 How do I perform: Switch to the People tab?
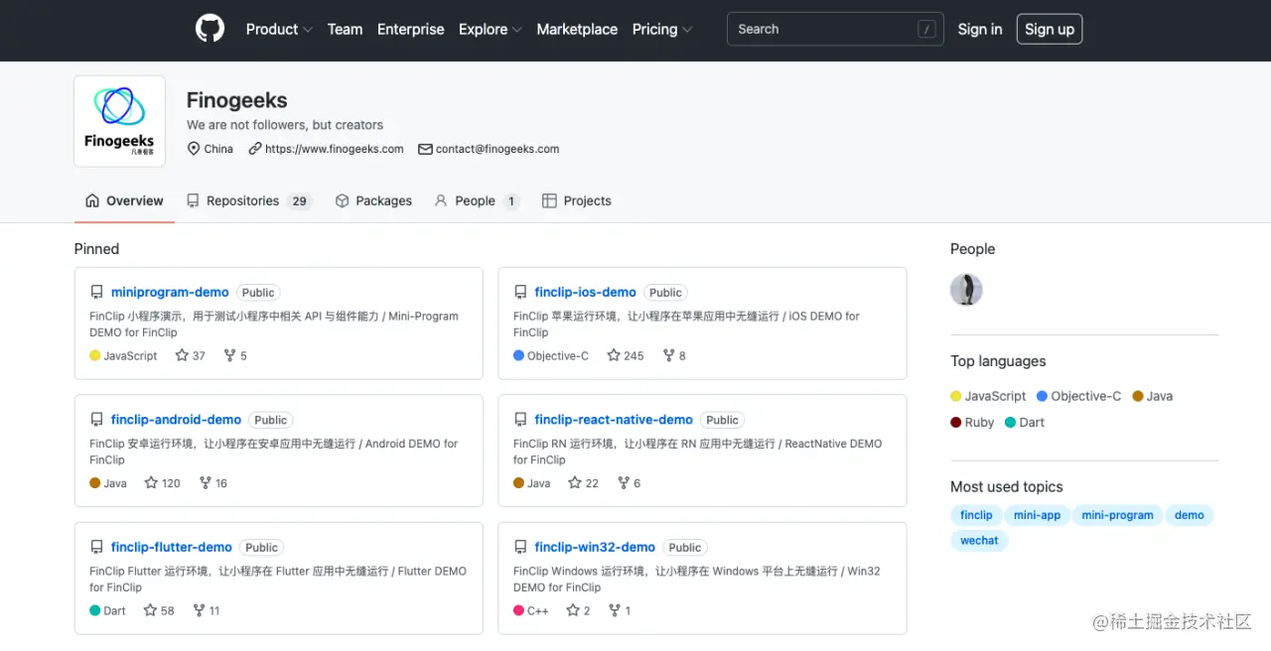pyautogui.click(x=477, y=200)
